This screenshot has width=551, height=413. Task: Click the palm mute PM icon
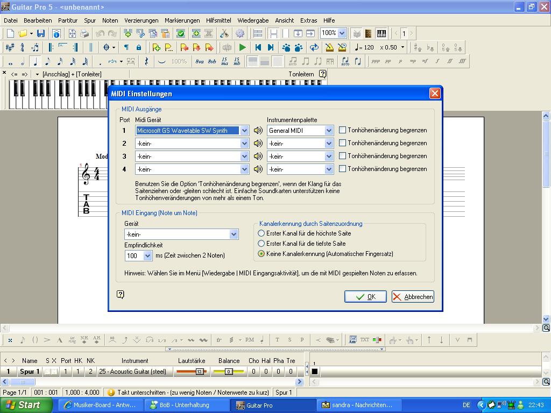coord(250,340)
